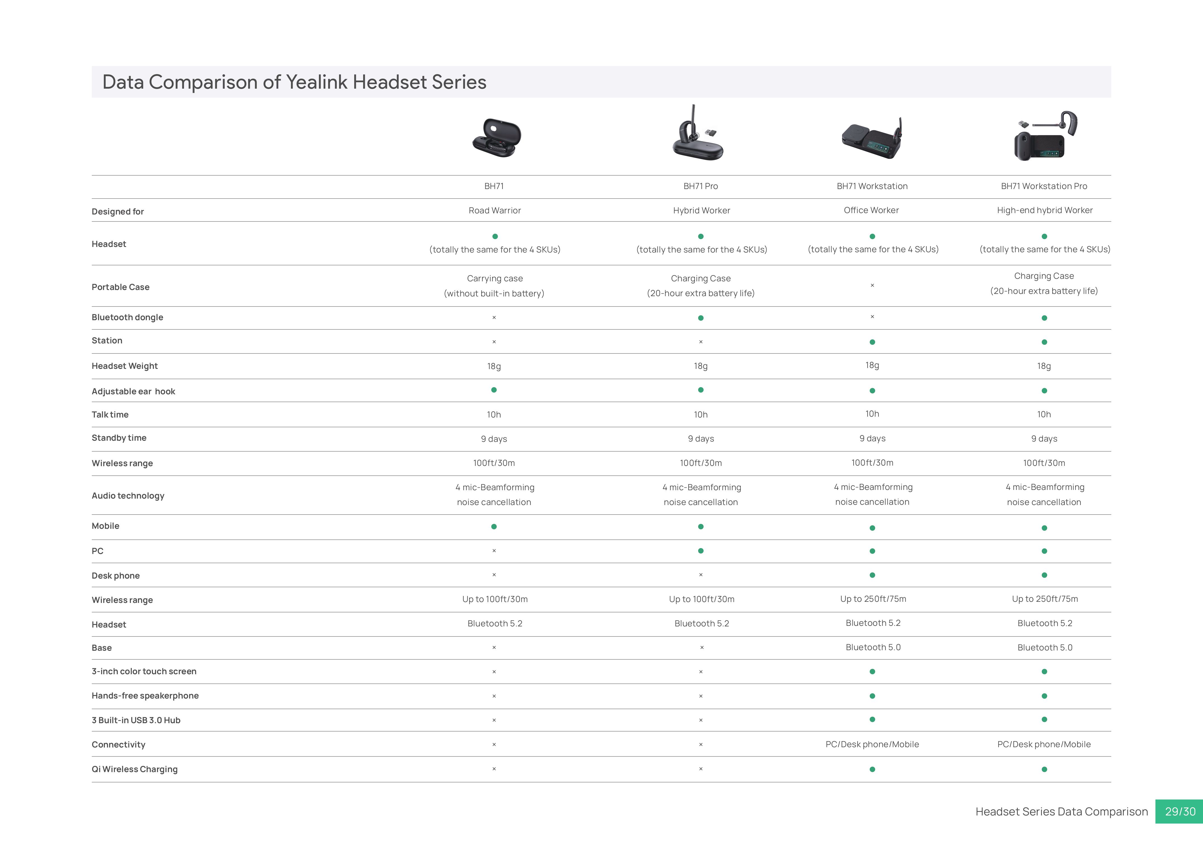Click the 9 days value under BH71 Pro

point(701,439)
